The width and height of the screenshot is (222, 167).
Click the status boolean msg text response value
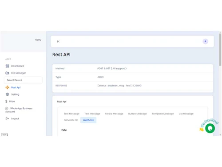tap(119, 86)
